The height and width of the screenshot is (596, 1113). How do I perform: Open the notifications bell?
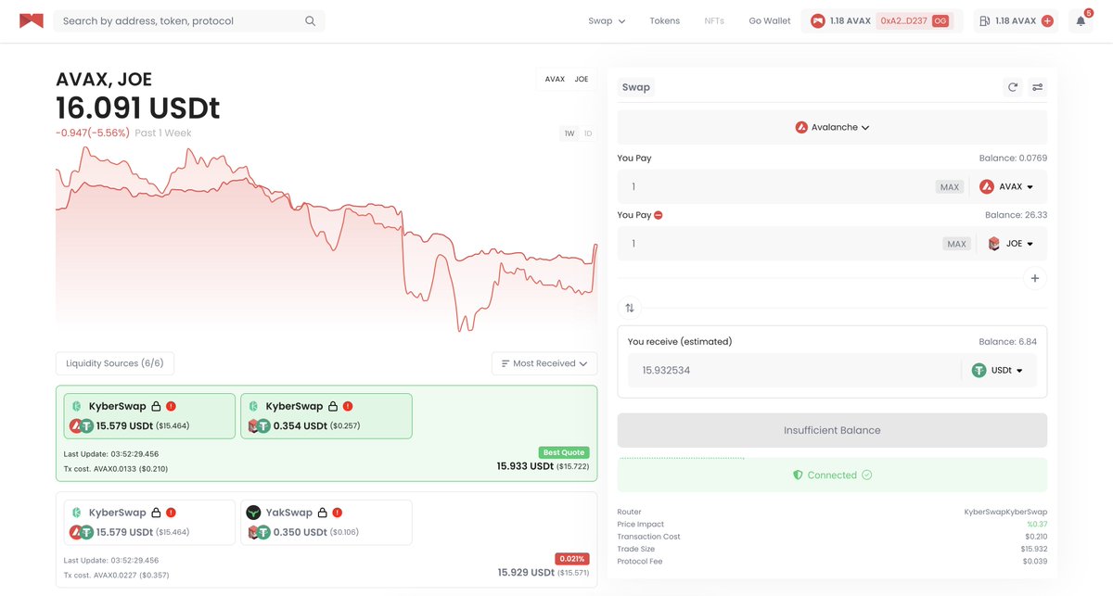point(1081,20)
